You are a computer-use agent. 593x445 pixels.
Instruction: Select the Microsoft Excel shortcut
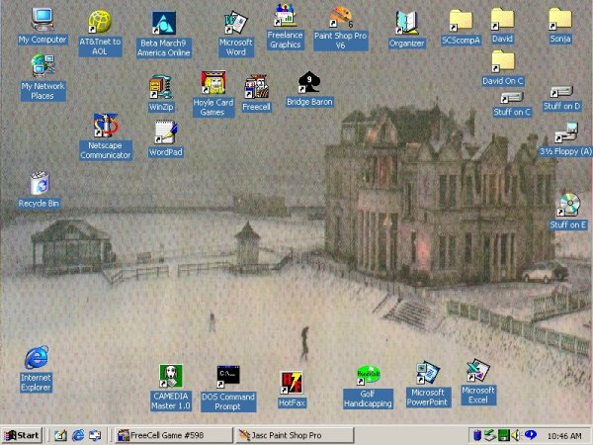pyautogui.click(x=478, y=372)
